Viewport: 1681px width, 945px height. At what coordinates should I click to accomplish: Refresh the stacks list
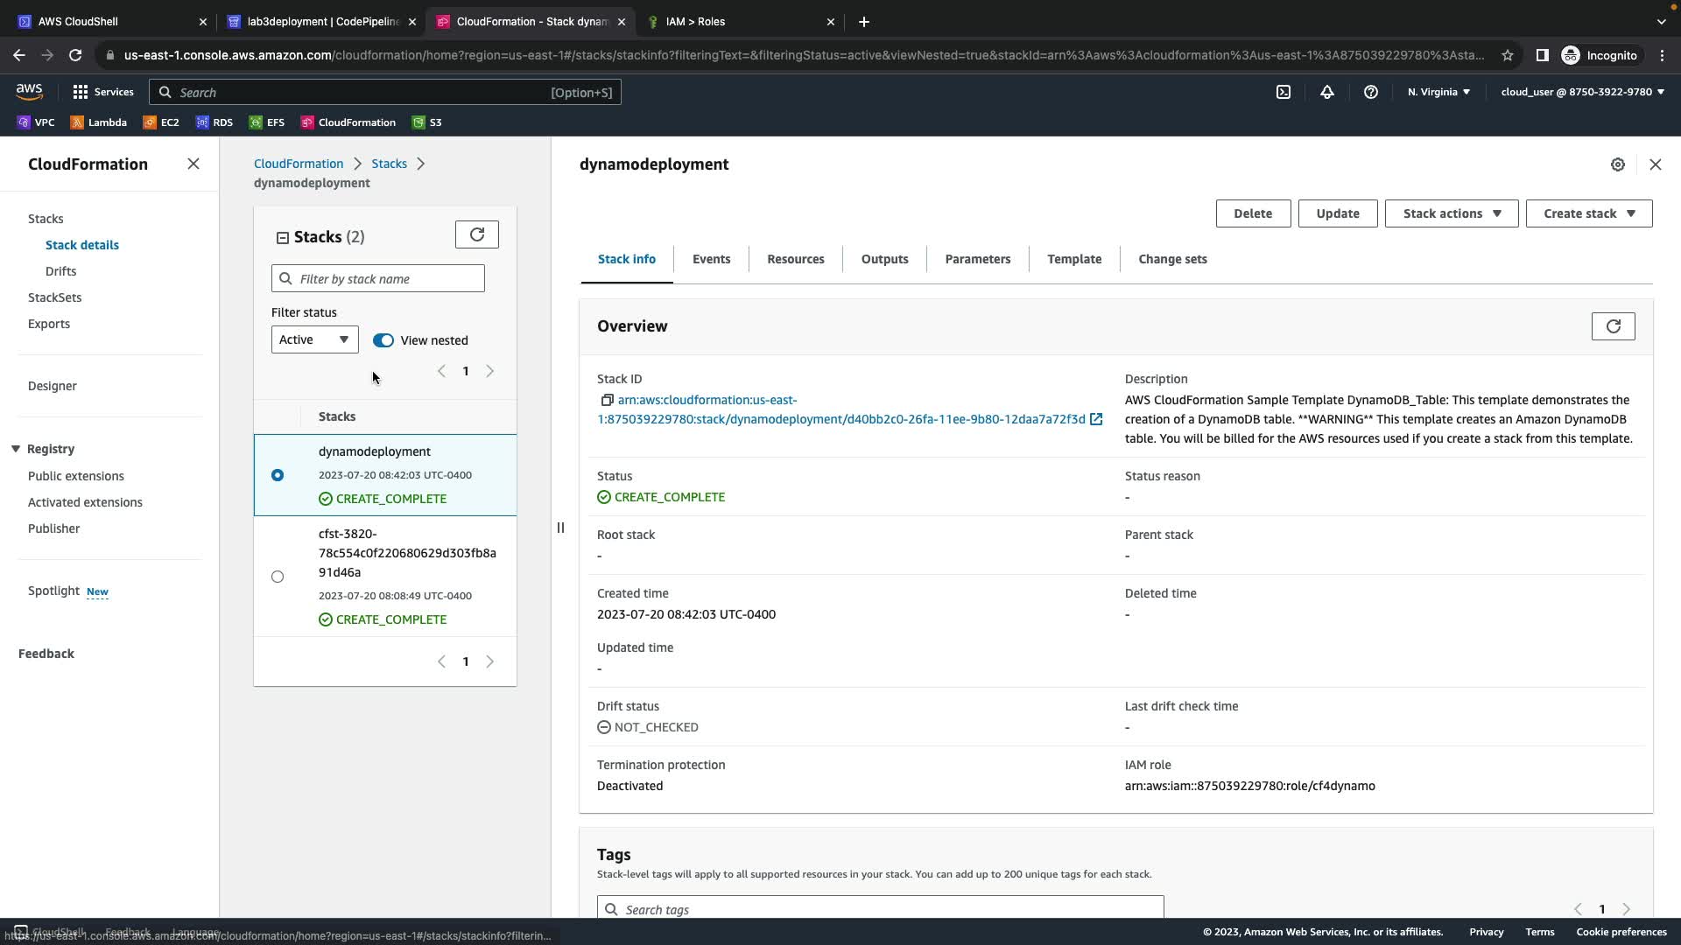pyautogui.click(x=477, y=234)
